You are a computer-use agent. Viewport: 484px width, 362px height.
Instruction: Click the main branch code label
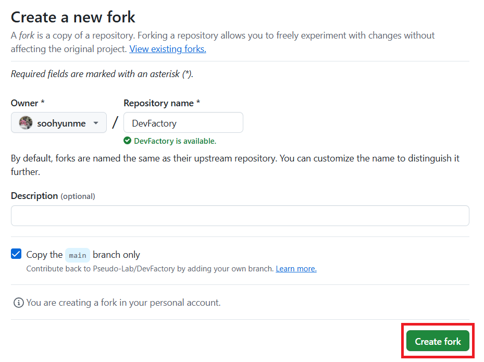click(78, 255)
